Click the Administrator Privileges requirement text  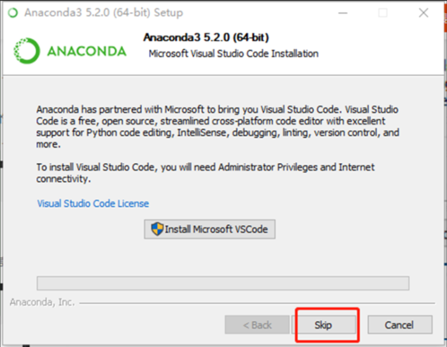205,173
